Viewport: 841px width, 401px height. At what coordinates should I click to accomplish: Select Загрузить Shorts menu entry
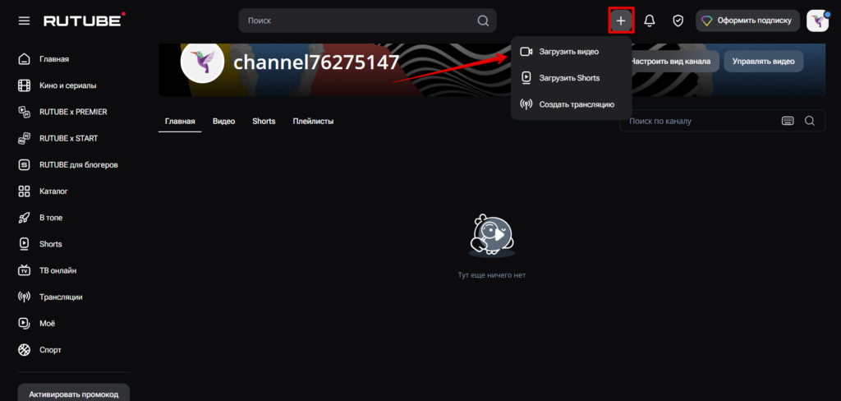pyautogui.click(x=572, y=78)
